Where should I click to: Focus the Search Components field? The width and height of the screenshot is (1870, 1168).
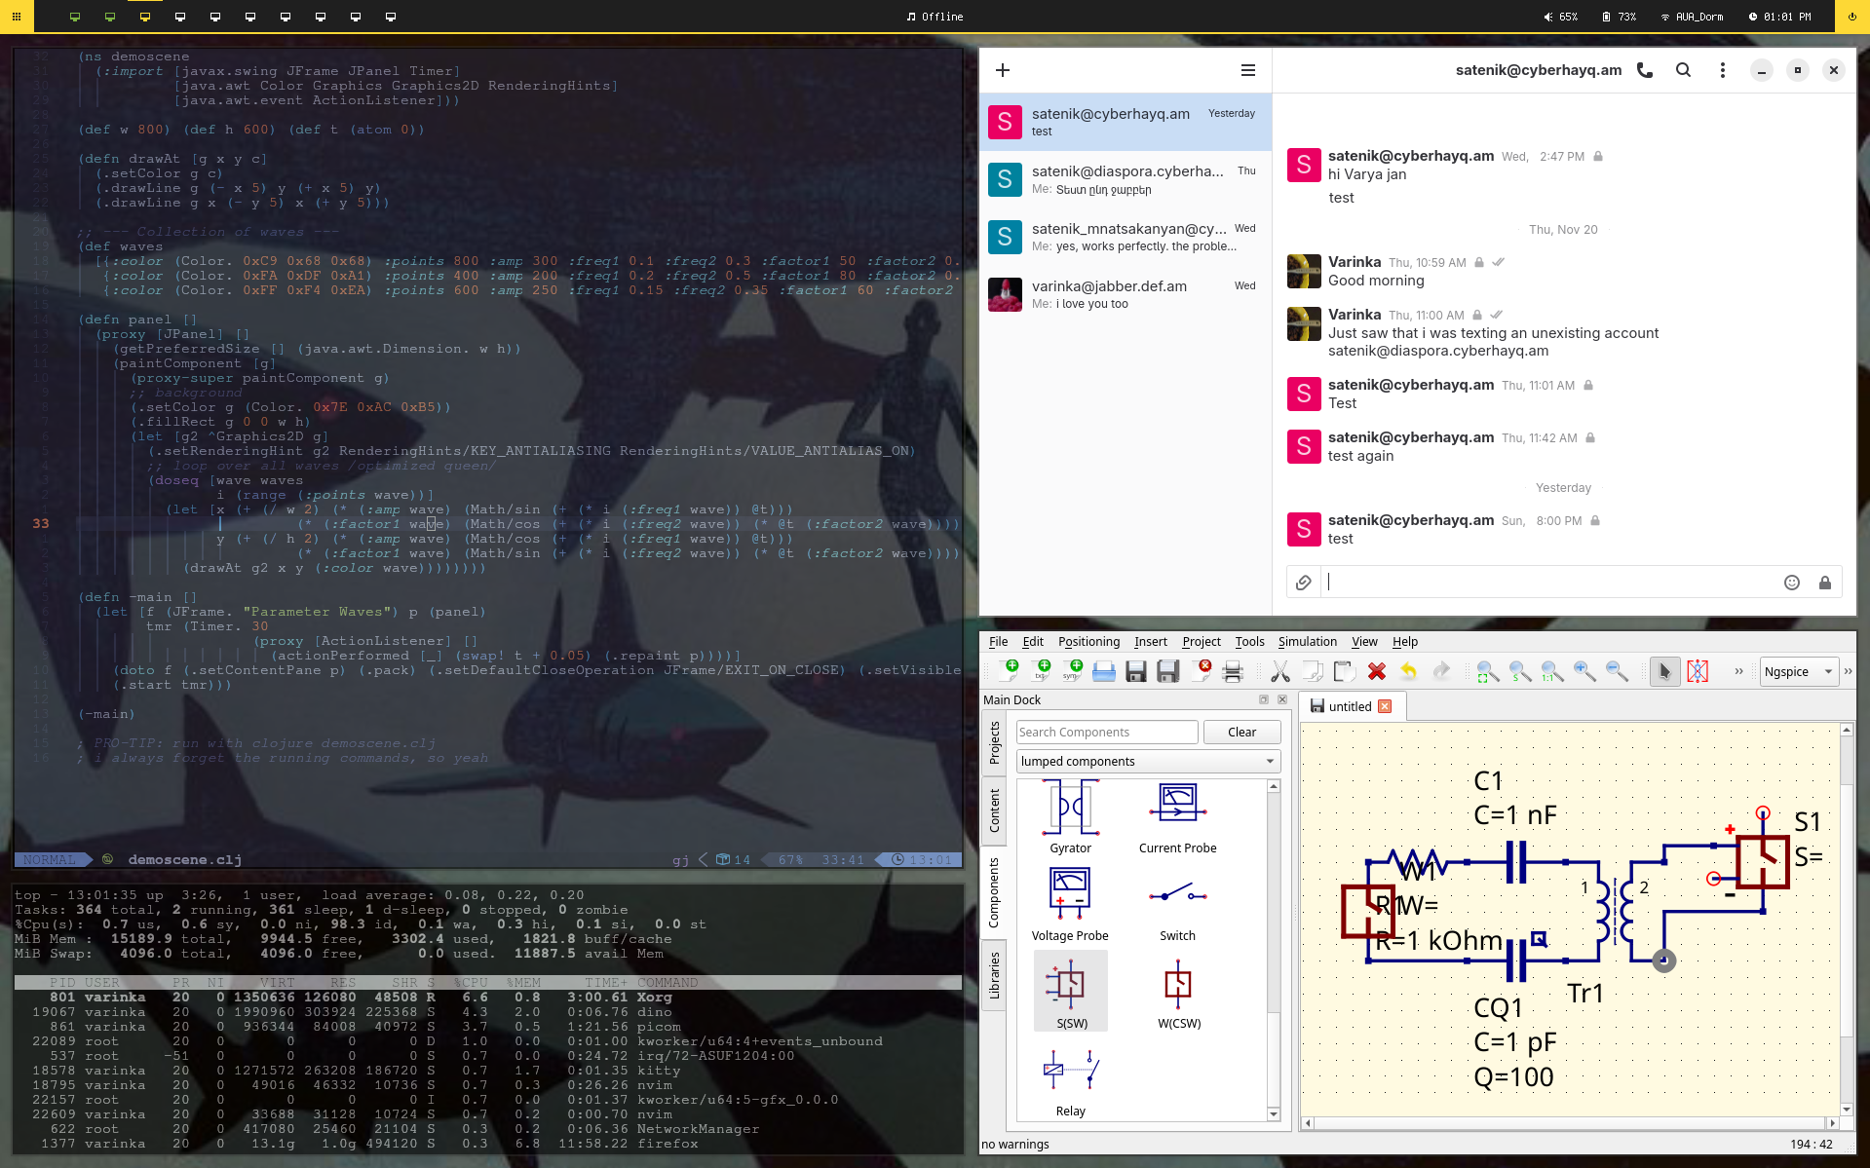tap(1107, 733)
